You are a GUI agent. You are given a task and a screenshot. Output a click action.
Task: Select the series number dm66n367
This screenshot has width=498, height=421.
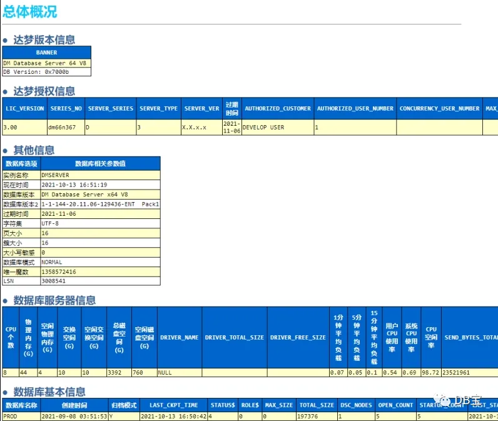click(66, 128)
